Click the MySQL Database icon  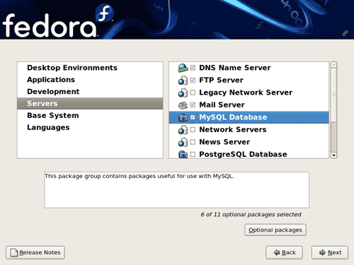[x=183, y=117]
